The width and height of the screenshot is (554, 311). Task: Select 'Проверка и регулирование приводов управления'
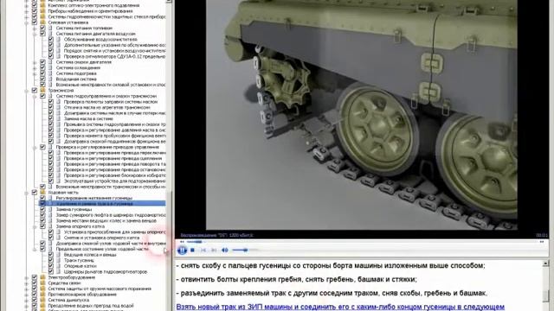[x=107, y=147]
